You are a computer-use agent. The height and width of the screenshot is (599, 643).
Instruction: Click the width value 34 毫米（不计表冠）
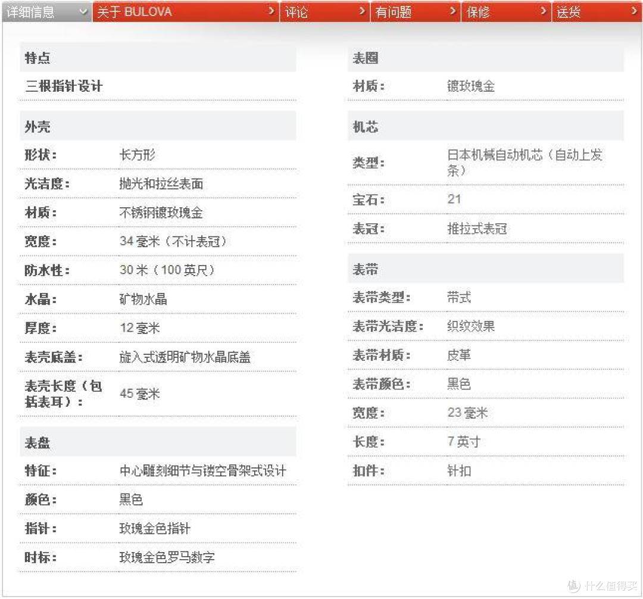[x=173, y=241]
